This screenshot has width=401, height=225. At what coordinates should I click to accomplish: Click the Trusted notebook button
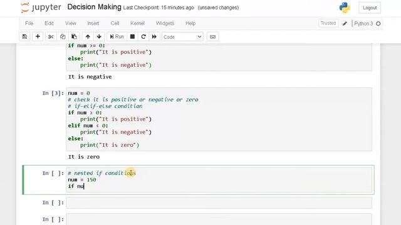[x=328, y=23]
